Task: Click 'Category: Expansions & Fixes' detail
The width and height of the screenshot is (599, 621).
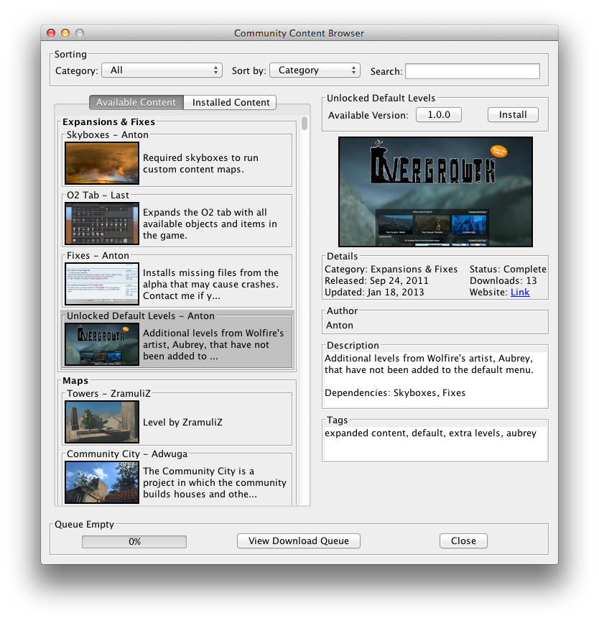Action: point(391,270)
